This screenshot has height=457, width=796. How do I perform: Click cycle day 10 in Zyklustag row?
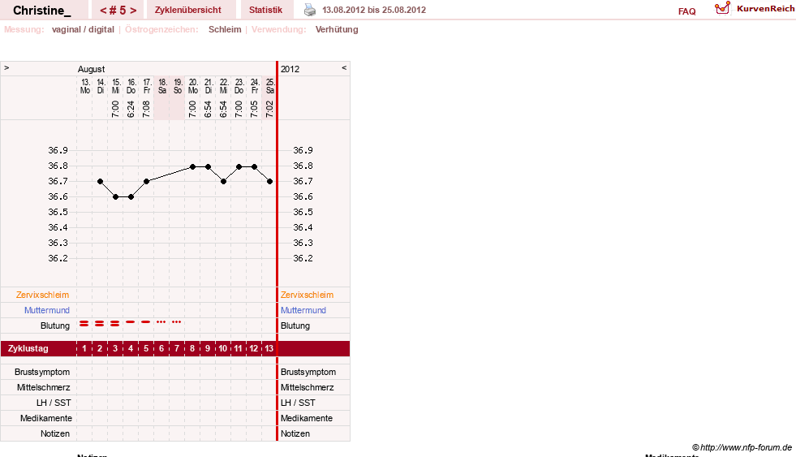223,349
